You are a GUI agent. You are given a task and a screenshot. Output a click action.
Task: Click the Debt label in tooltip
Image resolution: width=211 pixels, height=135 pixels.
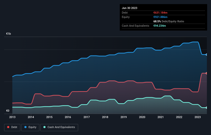[125, 13]
